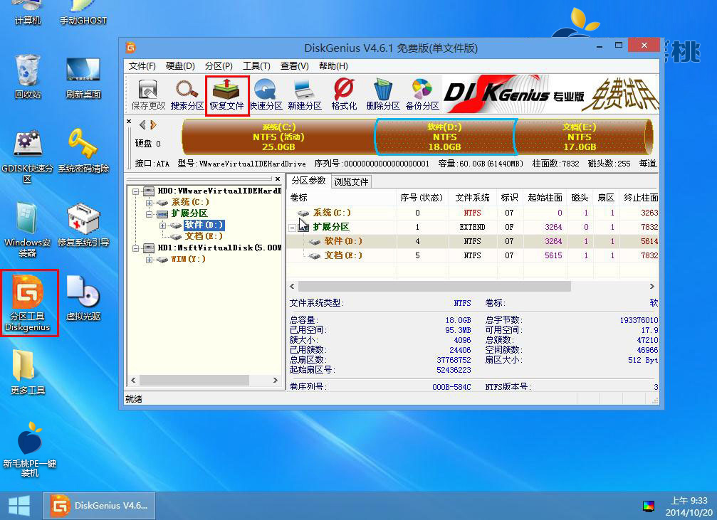Select the Diskgenius partition tool desktop icon

pyautogui.click(x=28, y=303)
